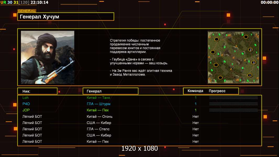Viewport: 279px width, 157px height.
Task: Select start position marker 1 on minimap
Action: pyautogui.click(x=250, y=75)
